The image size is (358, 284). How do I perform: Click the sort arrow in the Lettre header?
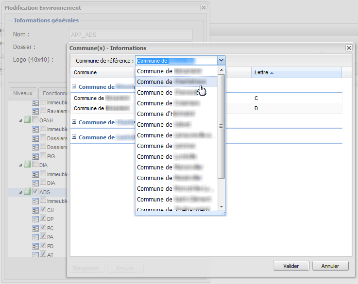[272, 73]
